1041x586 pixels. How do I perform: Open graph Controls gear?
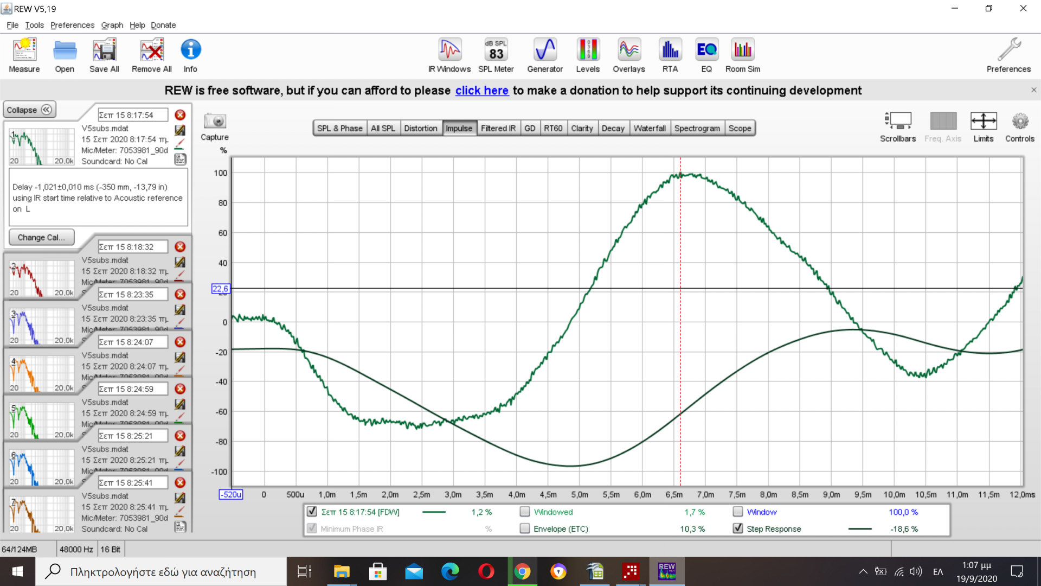[x=1020, y=122]
